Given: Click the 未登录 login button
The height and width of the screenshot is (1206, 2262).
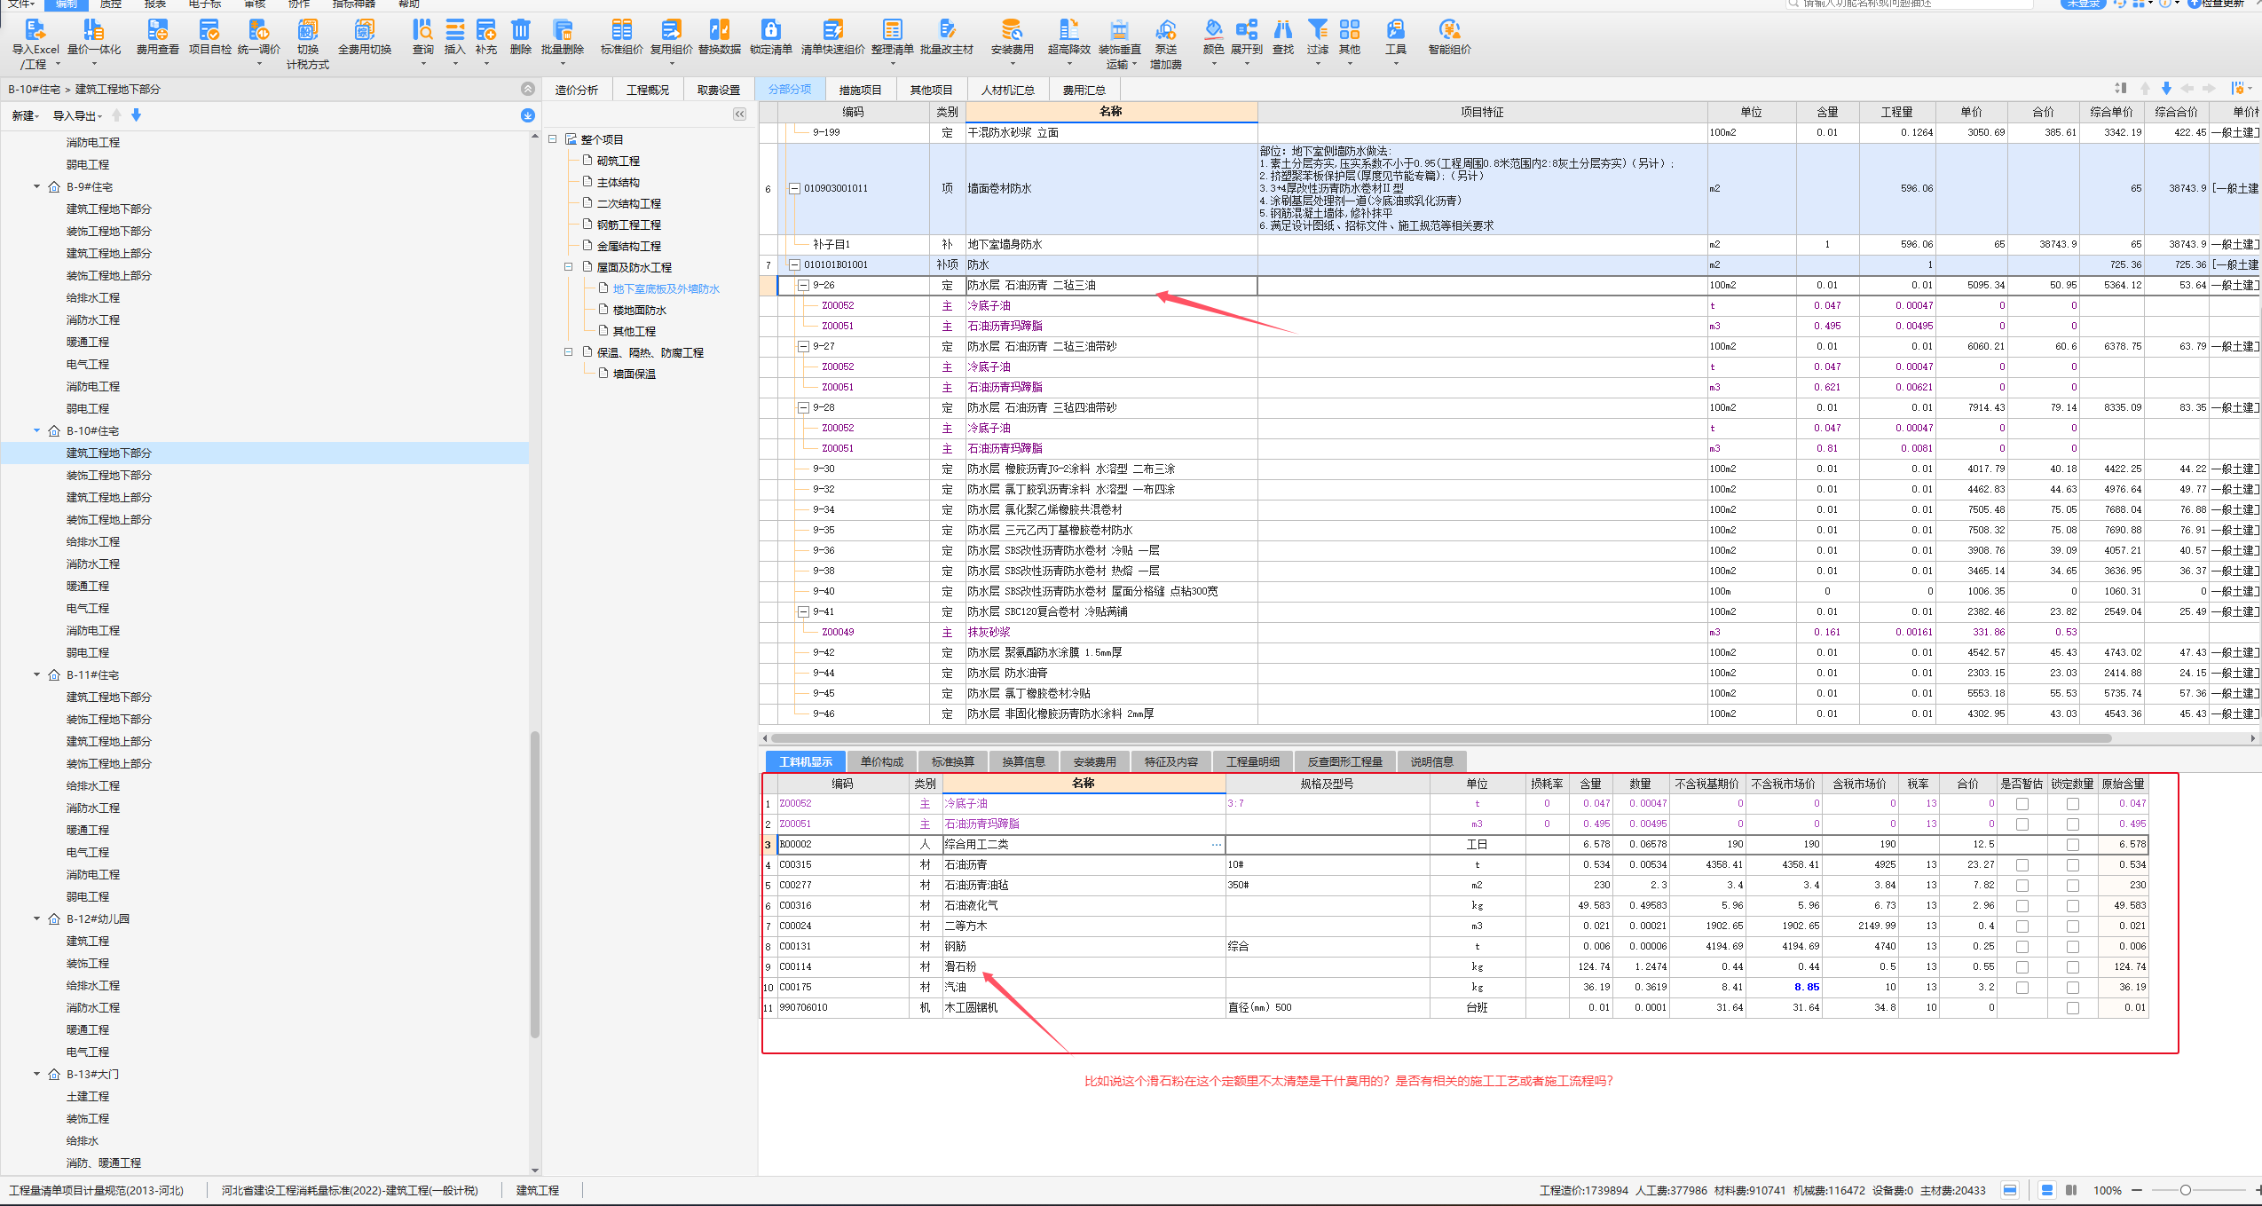Looking at the screenshot, I should pos(2083,4).
